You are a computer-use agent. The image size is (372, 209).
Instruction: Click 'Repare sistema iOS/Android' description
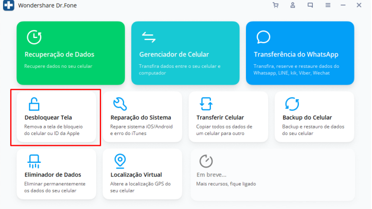click(141, 127)
